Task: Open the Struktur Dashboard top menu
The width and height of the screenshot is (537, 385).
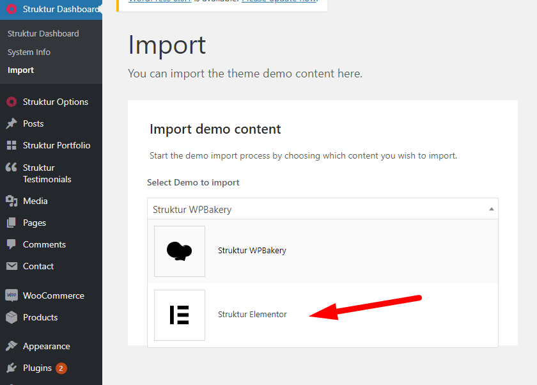Action: pyautogui.click(x=51, y=9)
